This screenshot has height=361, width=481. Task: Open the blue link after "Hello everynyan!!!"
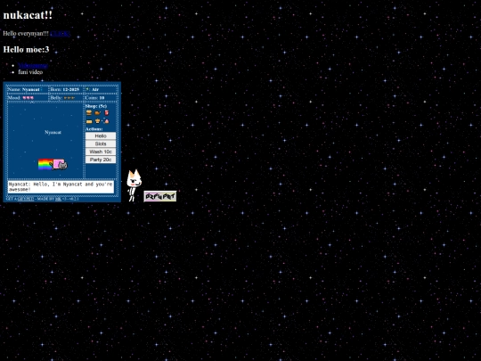pyautogui.click(x=60, y=34)
